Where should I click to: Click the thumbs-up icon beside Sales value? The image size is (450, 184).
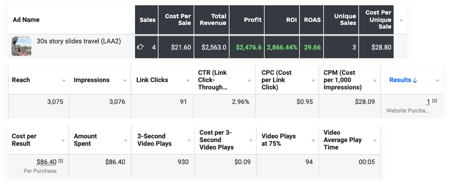(x=140, y=47)
